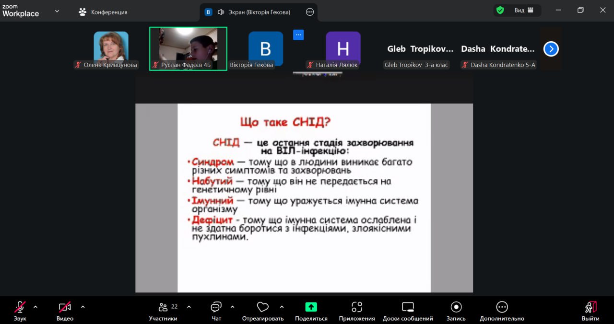This screenshot has width=614, height=324.
Task: Expand video options arrow next to Видео
Action: [x=83, y=307]
